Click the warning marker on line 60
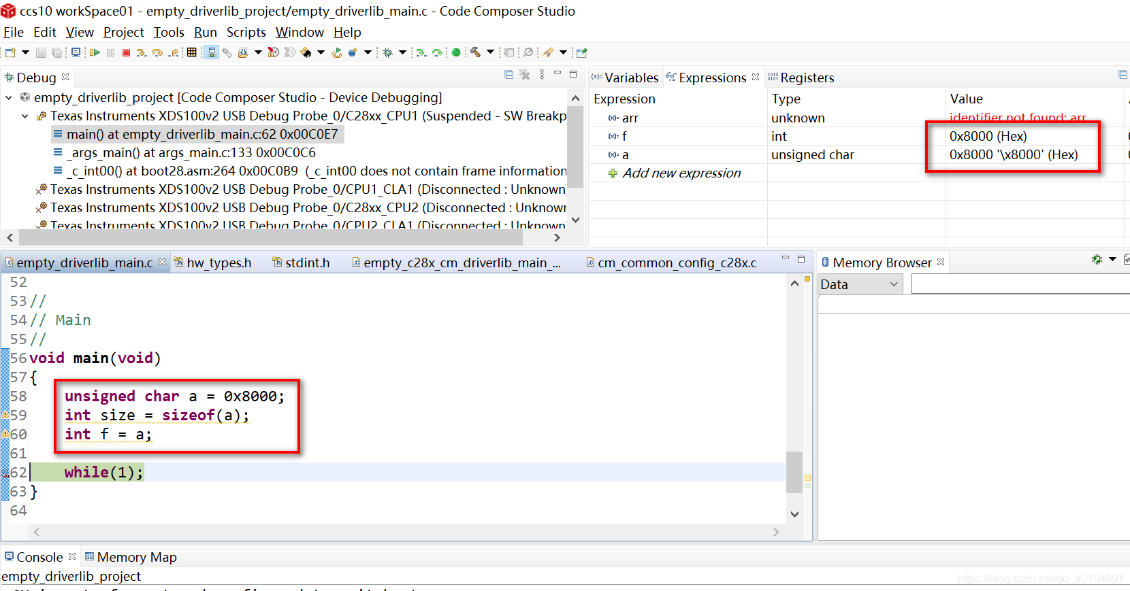 [x=5, y=434]
